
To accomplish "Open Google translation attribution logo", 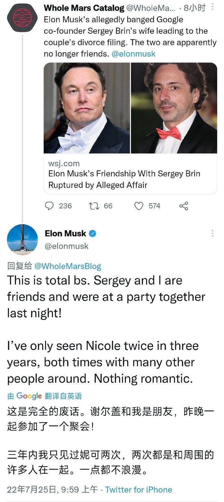I will (29, 396).
